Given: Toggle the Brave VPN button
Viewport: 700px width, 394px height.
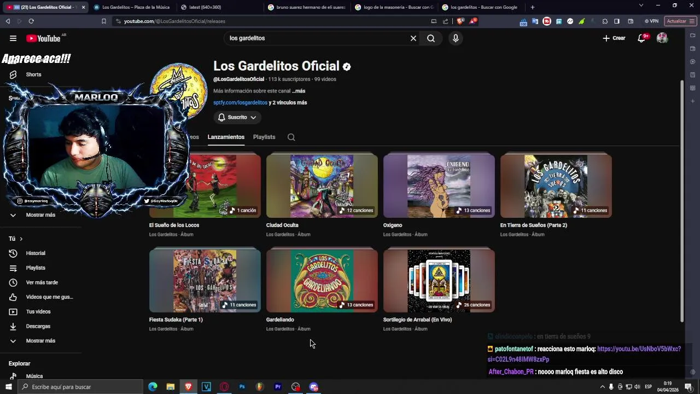Looking at the screenshot, I should tap(651, 21).
